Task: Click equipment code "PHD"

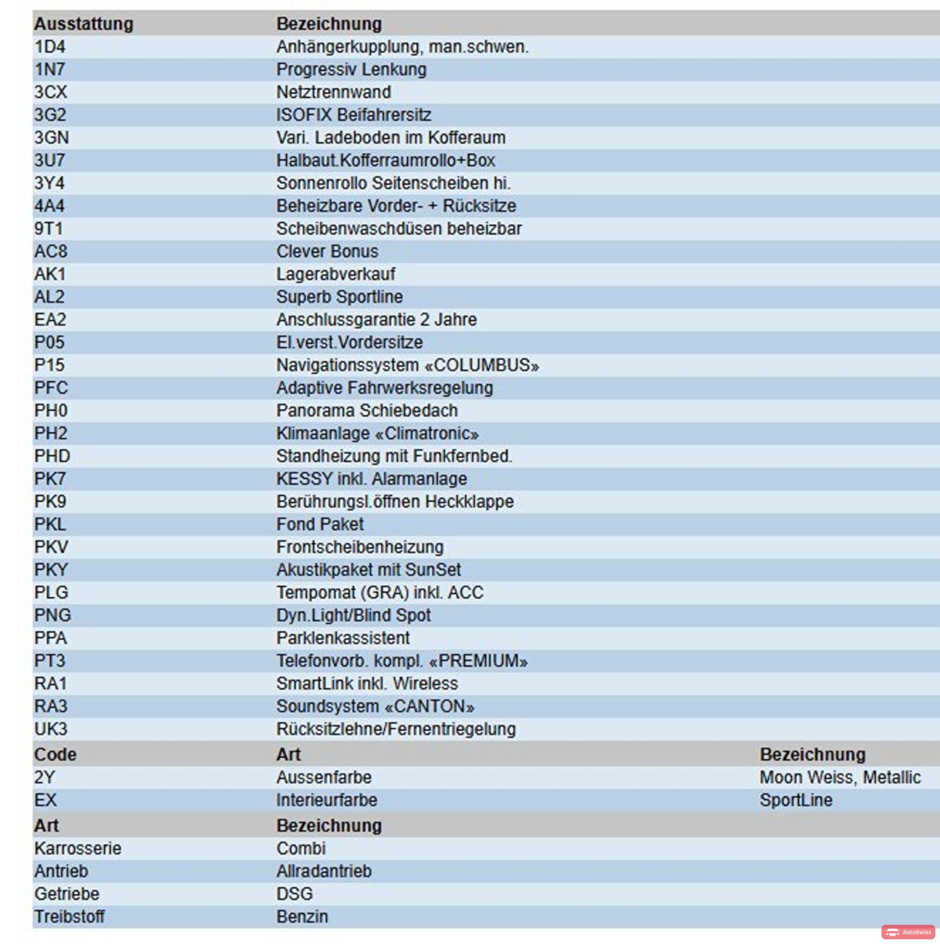Action: 52,456
